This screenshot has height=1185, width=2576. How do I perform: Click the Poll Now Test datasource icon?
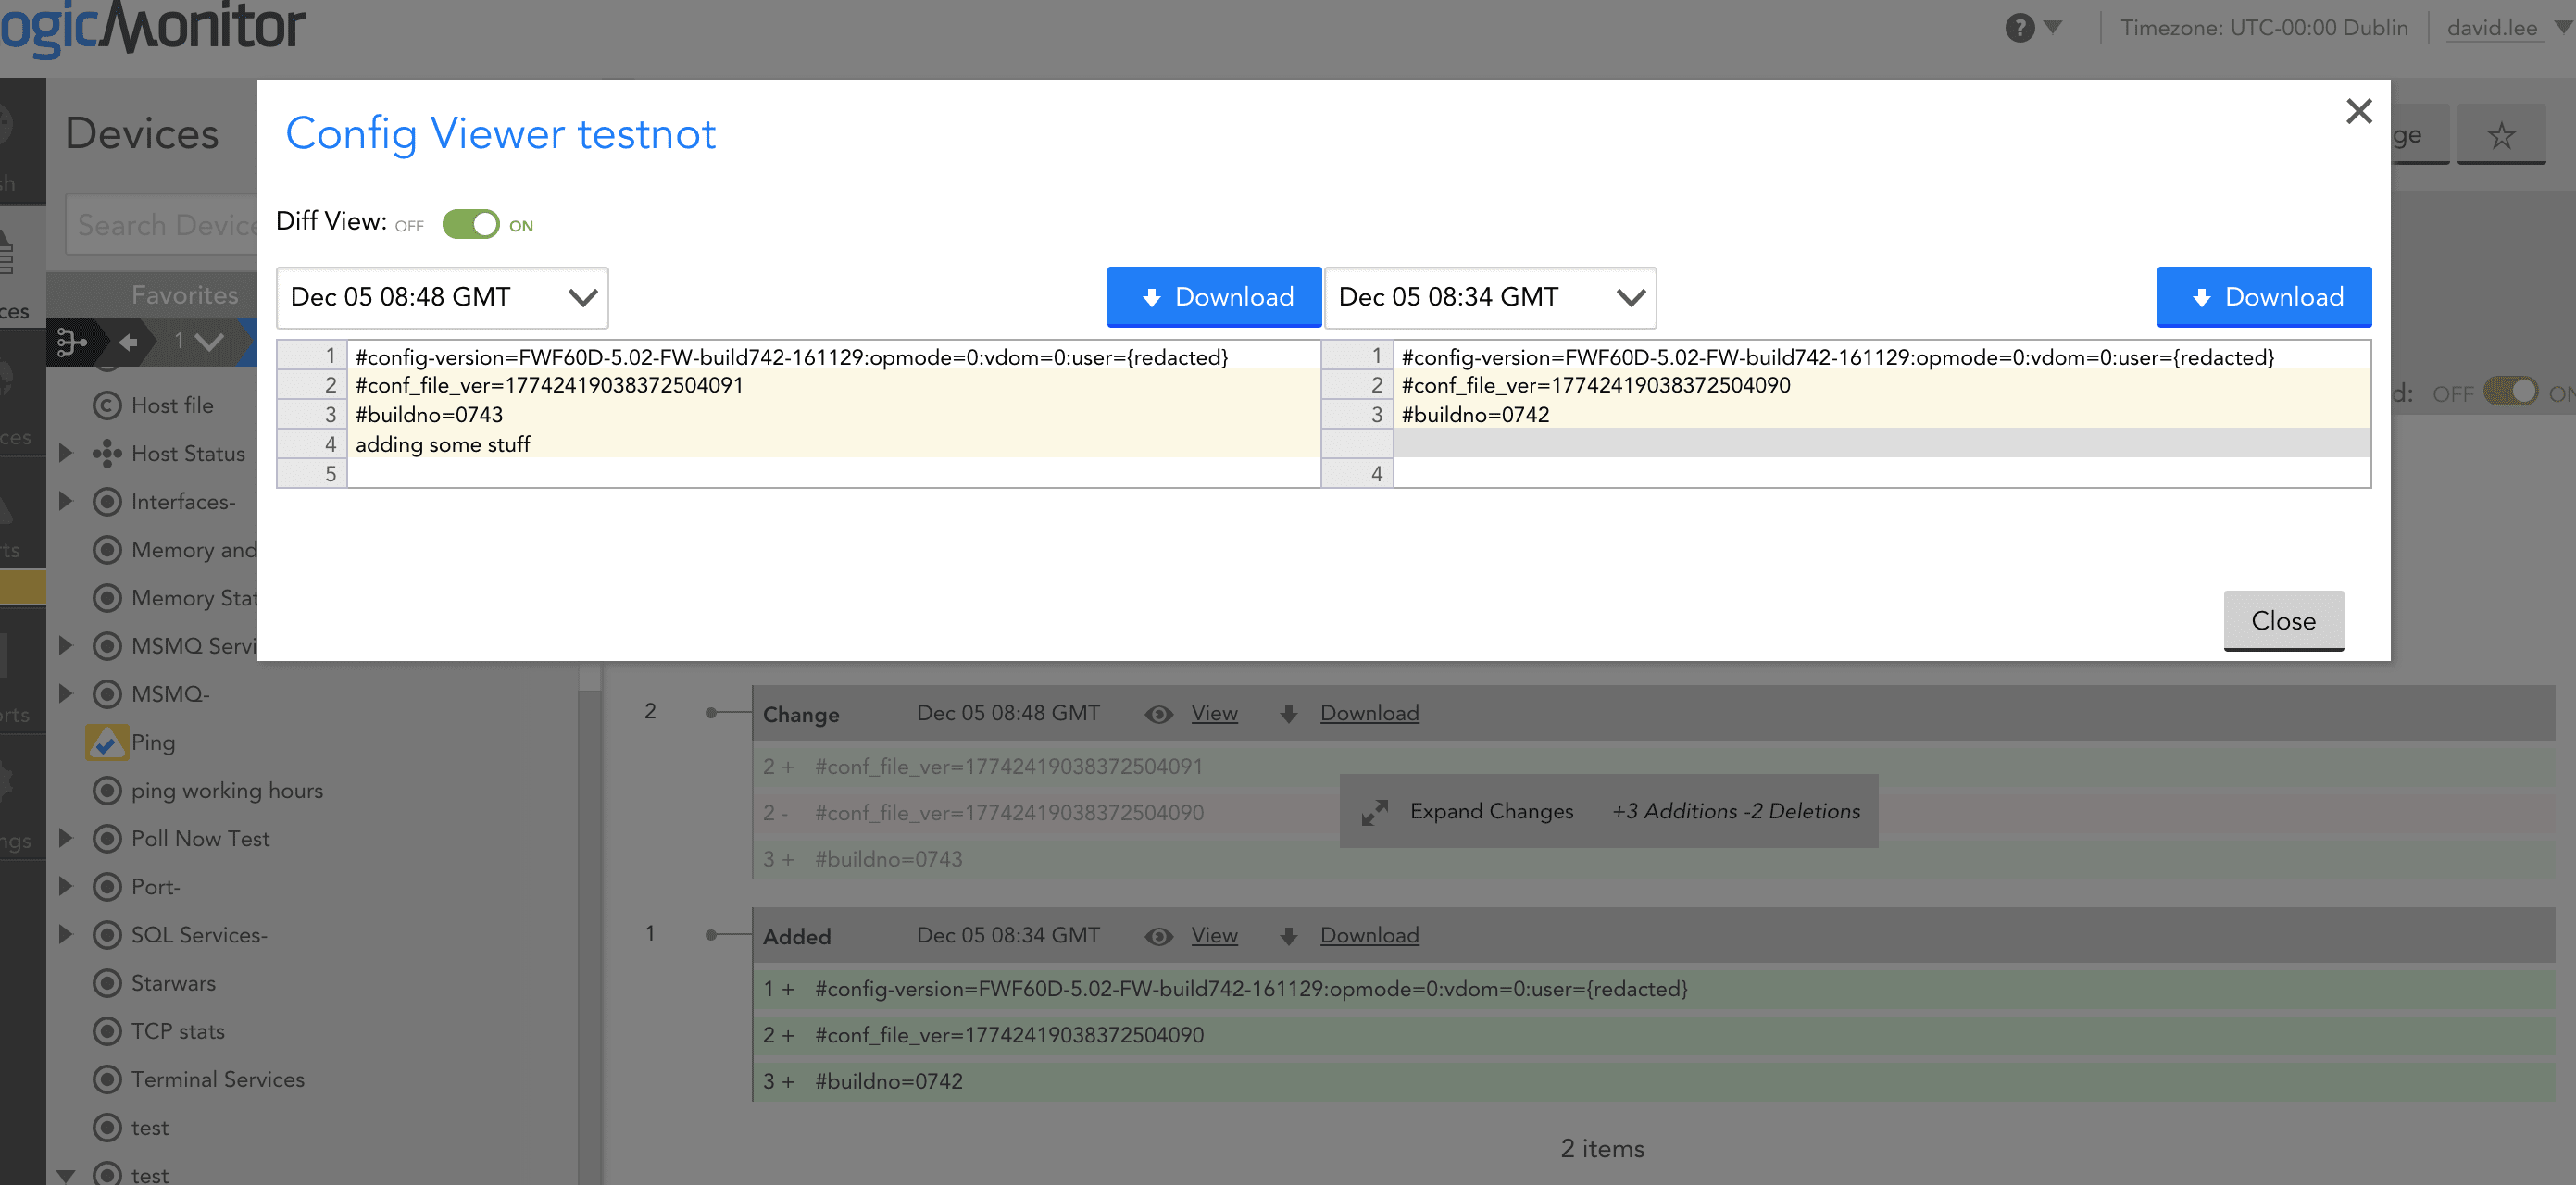coord(107,838)
